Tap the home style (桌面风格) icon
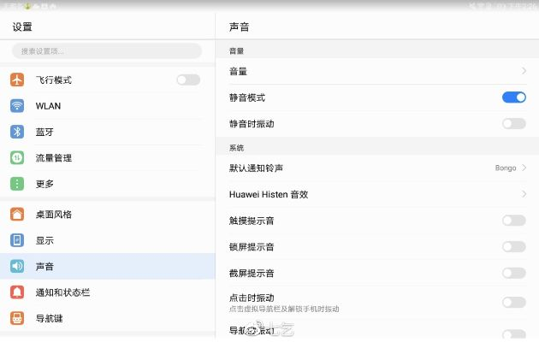The image size is (539, 342). (17, 215)
